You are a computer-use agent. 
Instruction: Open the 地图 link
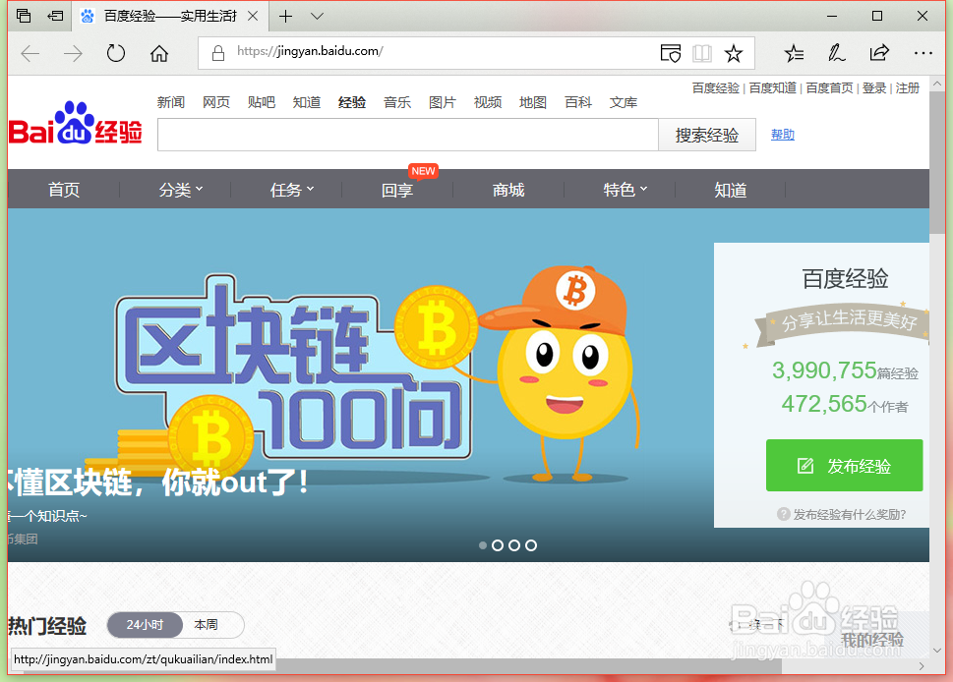533,102
